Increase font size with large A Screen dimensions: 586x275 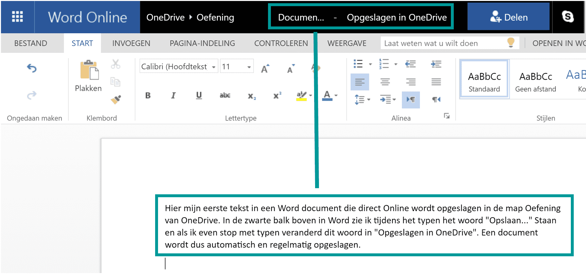point(265,68)
